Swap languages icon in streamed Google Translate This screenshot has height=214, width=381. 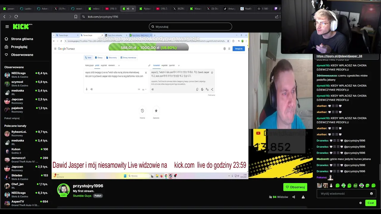click(x=149, y=65)
